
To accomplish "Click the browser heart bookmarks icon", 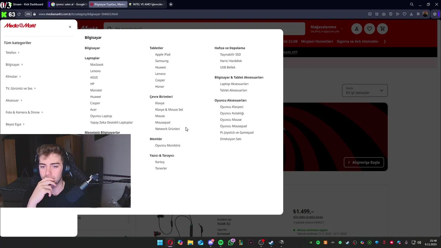I will pyautogui.click(x=404, y=14).
